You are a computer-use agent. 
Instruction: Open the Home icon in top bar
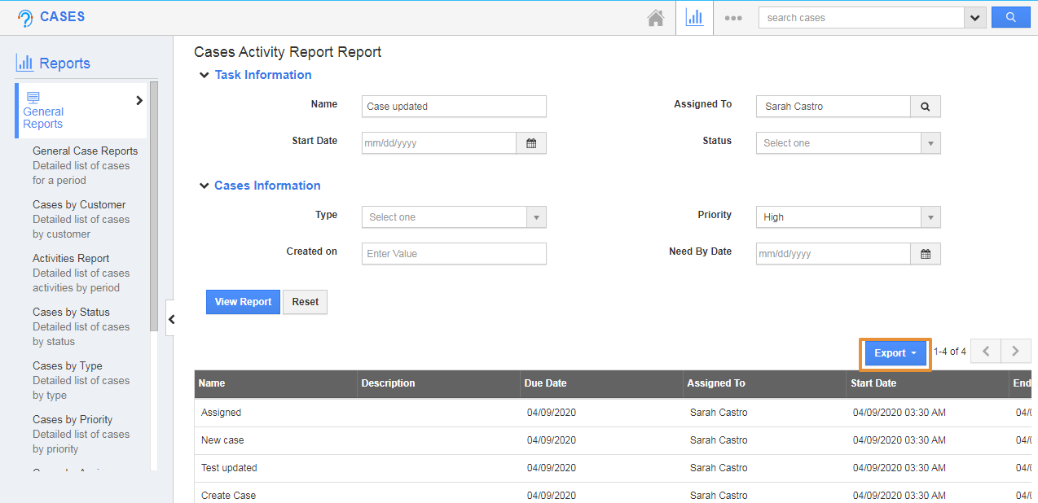[x=655, y=18]
